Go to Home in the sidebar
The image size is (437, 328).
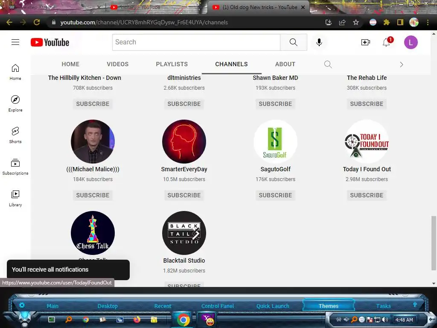click(x=15, y=72)
